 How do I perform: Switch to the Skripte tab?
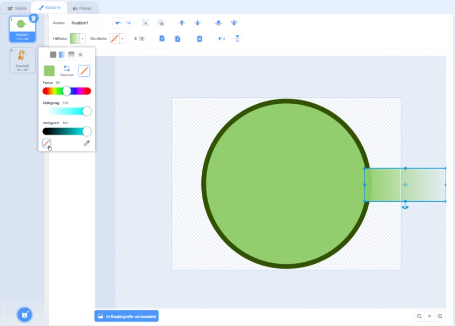(17, 8)
